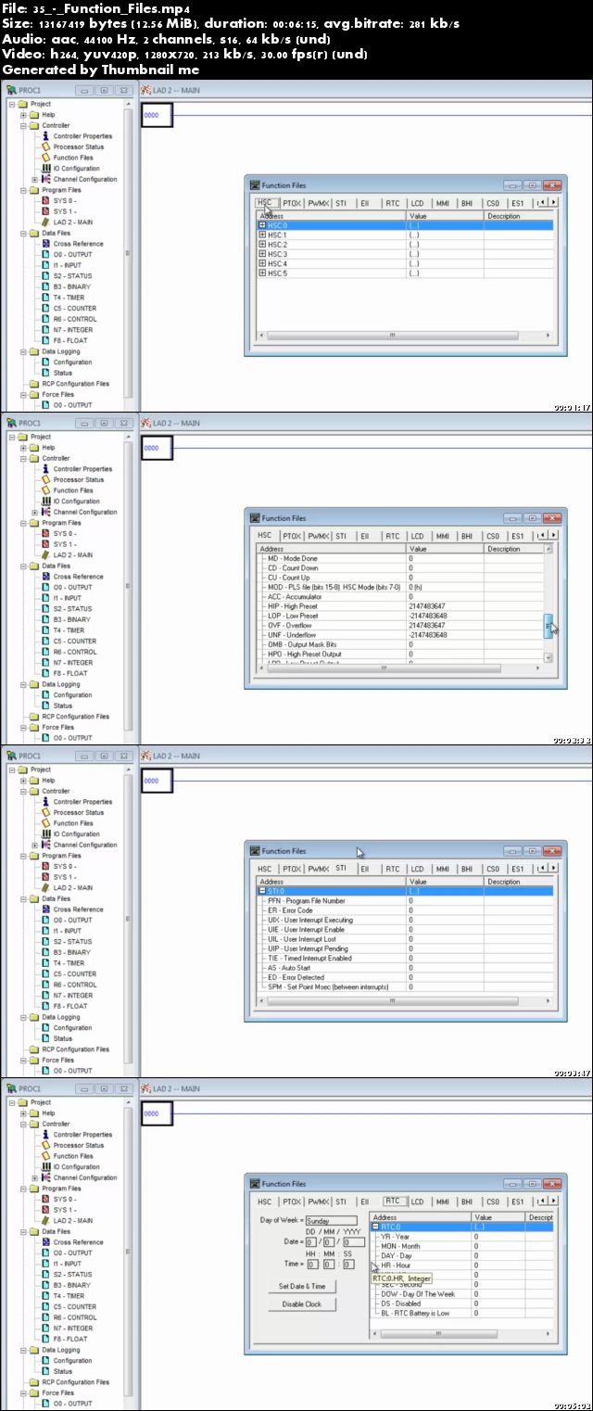Click the 'OVF - Overflow' address
The height and width of the screenshot is (1411, 593).
click(x=289, y=626)
